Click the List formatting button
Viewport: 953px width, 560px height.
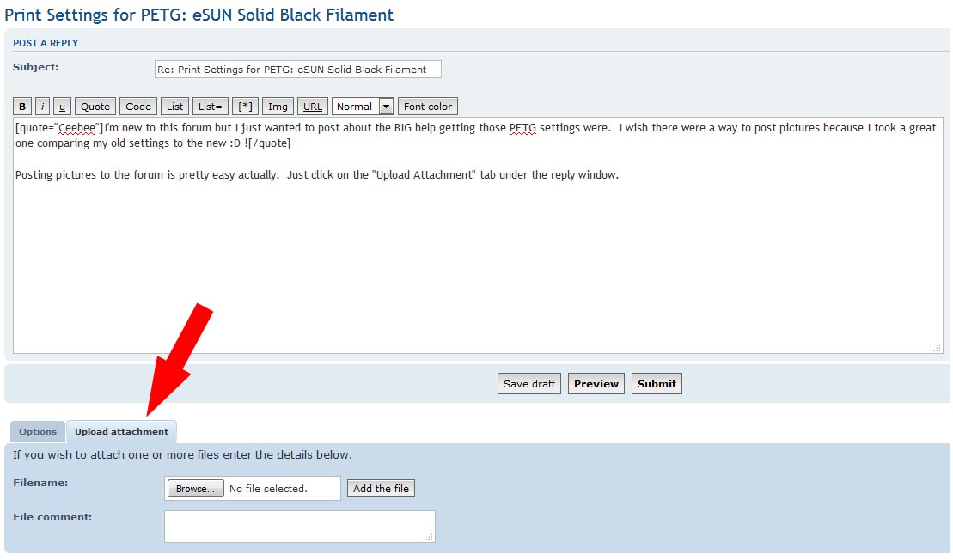coord(175,107)
